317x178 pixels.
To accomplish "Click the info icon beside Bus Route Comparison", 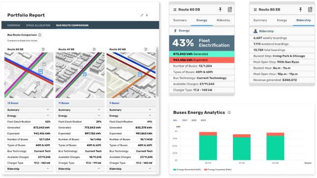I will (40, 35).
